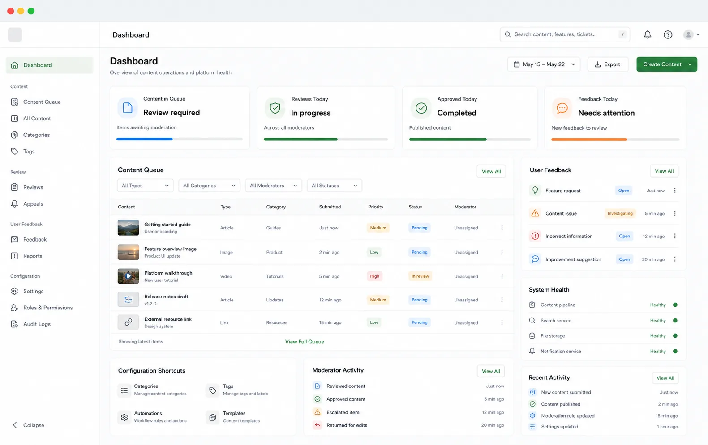This screenshot has height=445, width=708.
Task: Click View All in Recent Activity
Action: click(x=665, y=378)
